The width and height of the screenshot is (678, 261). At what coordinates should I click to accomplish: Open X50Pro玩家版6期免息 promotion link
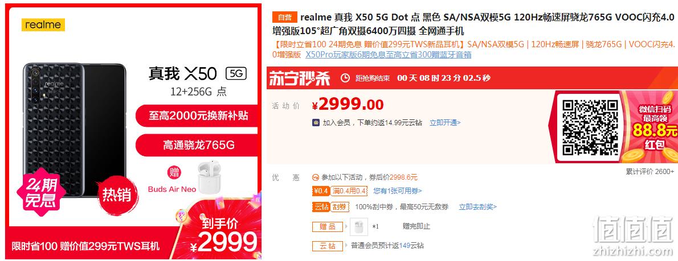(x=389, y=55)
